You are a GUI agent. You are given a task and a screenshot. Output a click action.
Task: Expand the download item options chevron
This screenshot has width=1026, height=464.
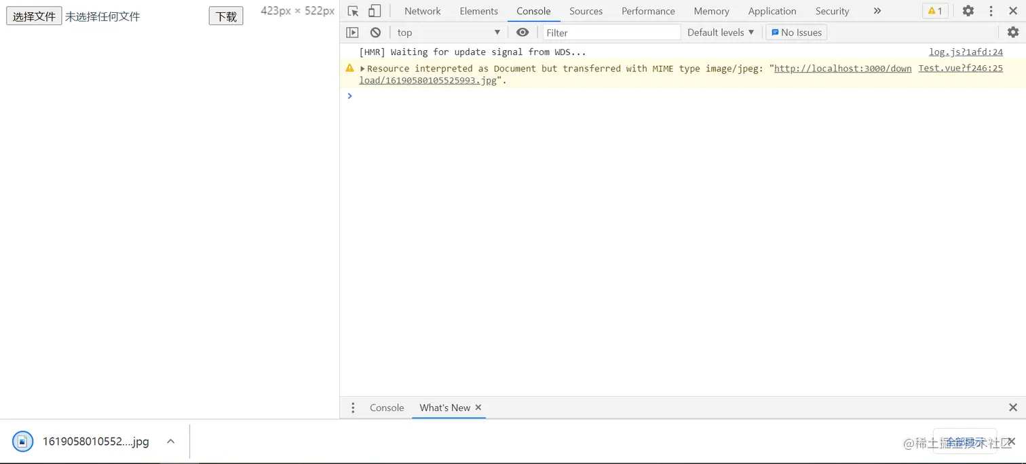click(171, 442)
